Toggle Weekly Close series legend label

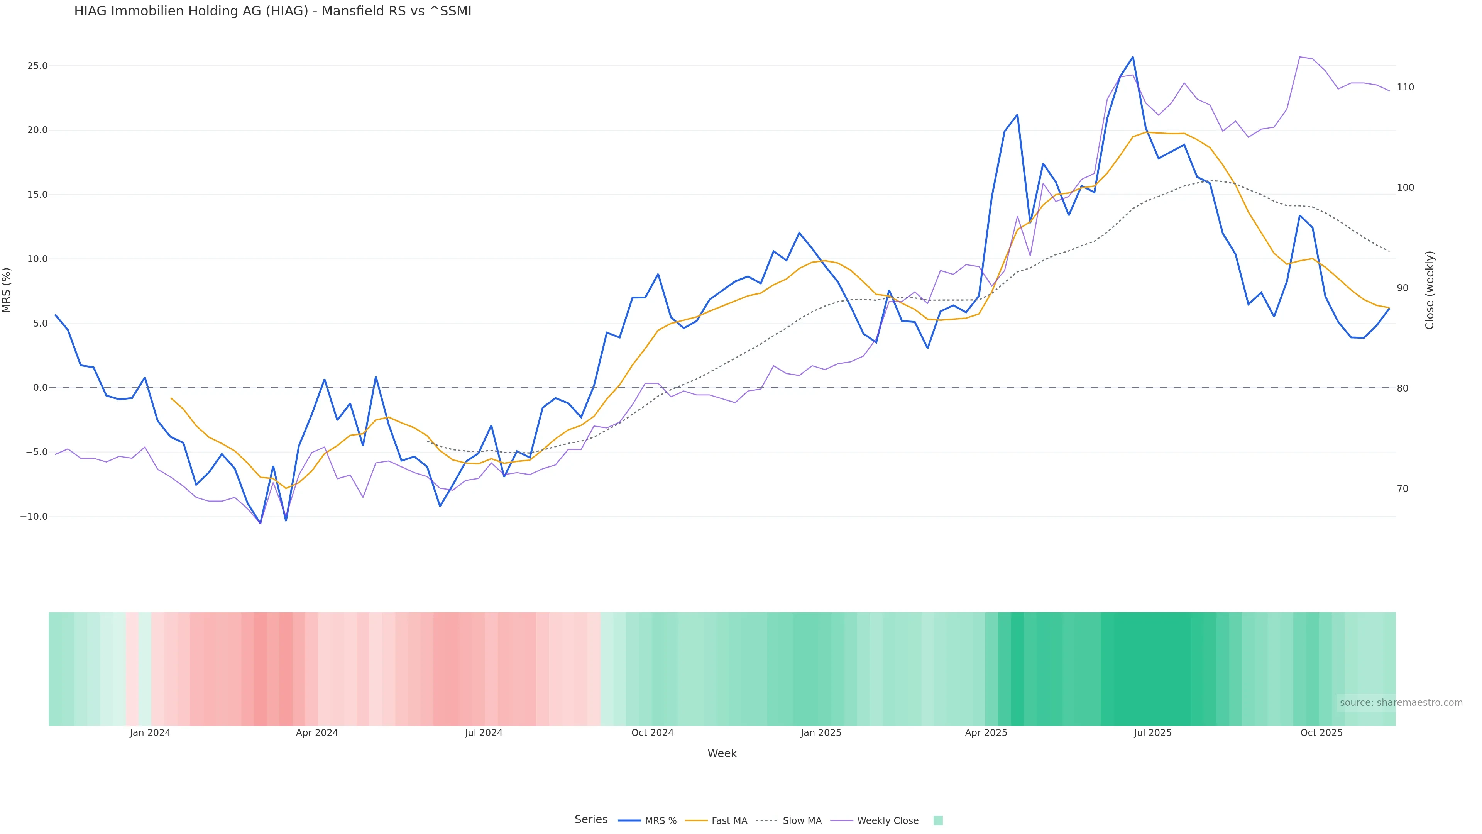click(x=888, y=821)
